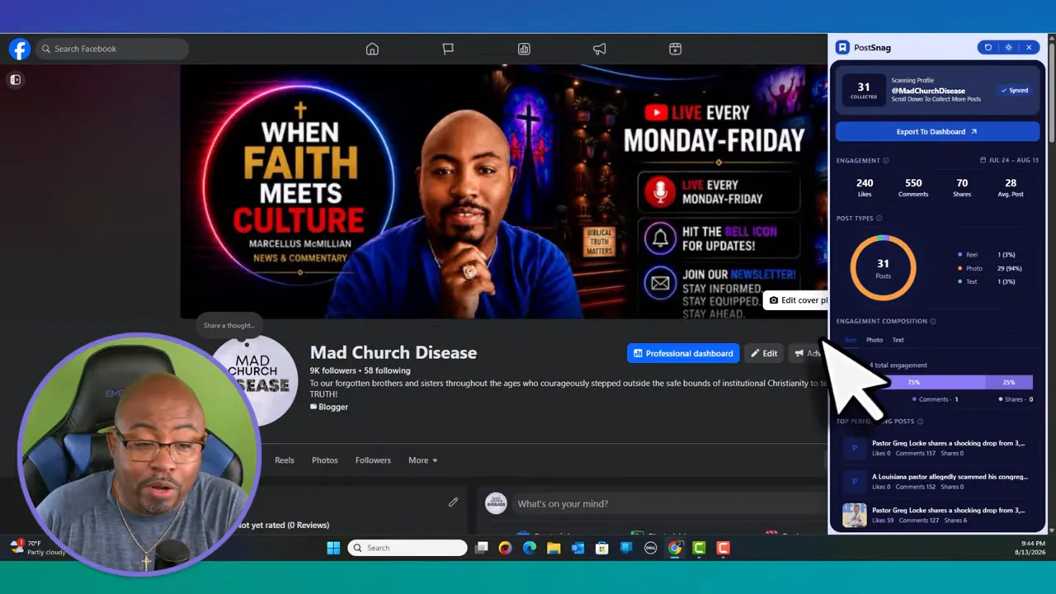Open red Camtasia recorder icon on taskbar
This screenshot has width=1056, height=594.
[724, 548]
